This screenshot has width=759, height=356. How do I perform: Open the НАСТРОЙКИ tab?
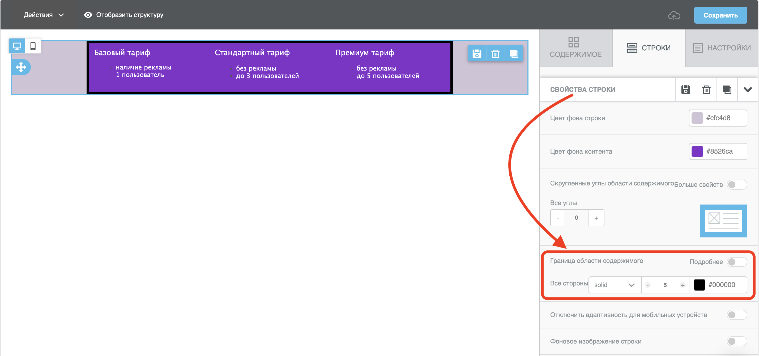722,48
